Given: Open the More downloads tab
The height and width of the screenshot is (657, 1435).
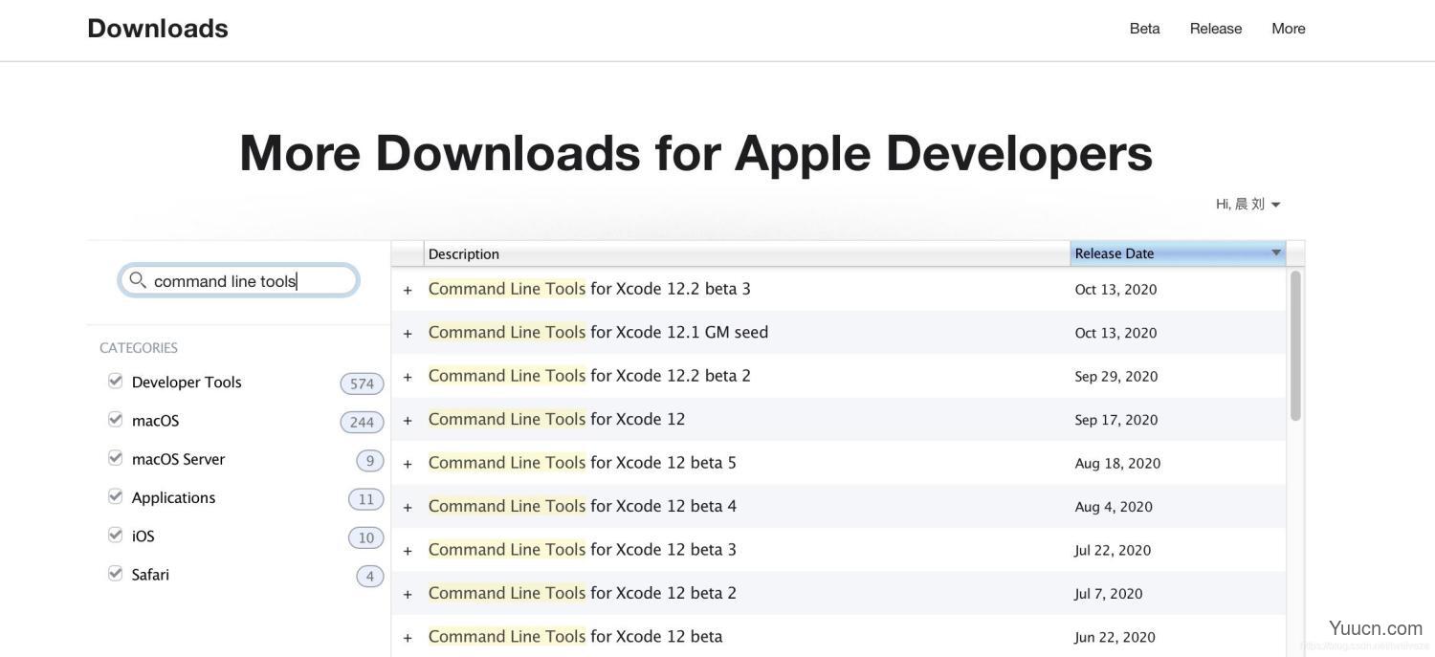Looking at the screenshot, I should (1289, 29).
